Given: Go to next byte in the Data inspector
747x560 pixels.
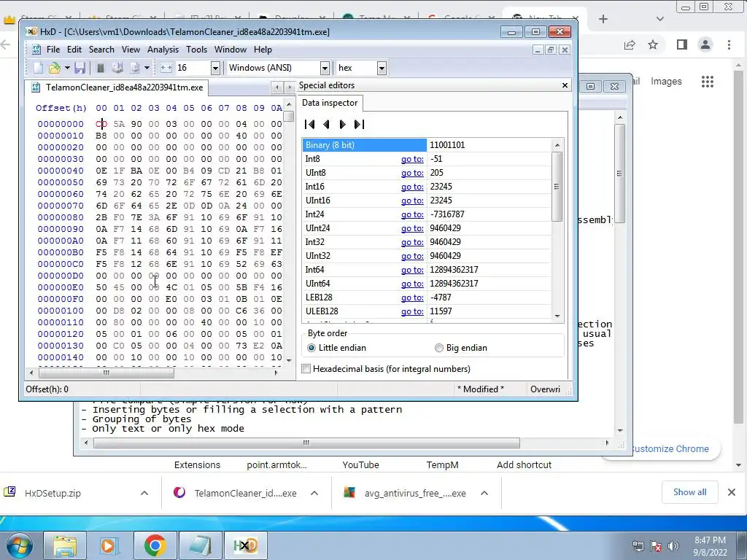Looking at the screenshot, I should (343, 124).
